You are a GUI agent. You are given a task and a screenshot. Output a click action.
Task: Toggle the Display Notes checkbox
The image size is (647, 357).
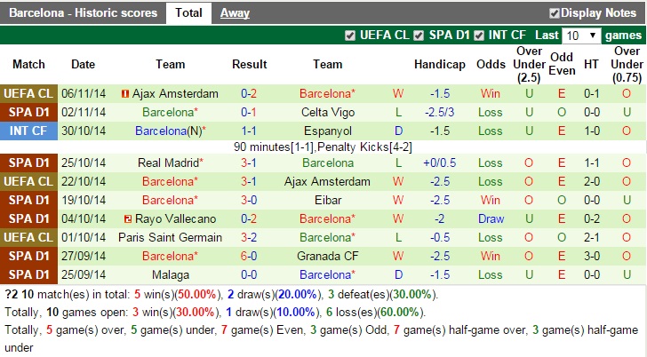tap(555, 13)
